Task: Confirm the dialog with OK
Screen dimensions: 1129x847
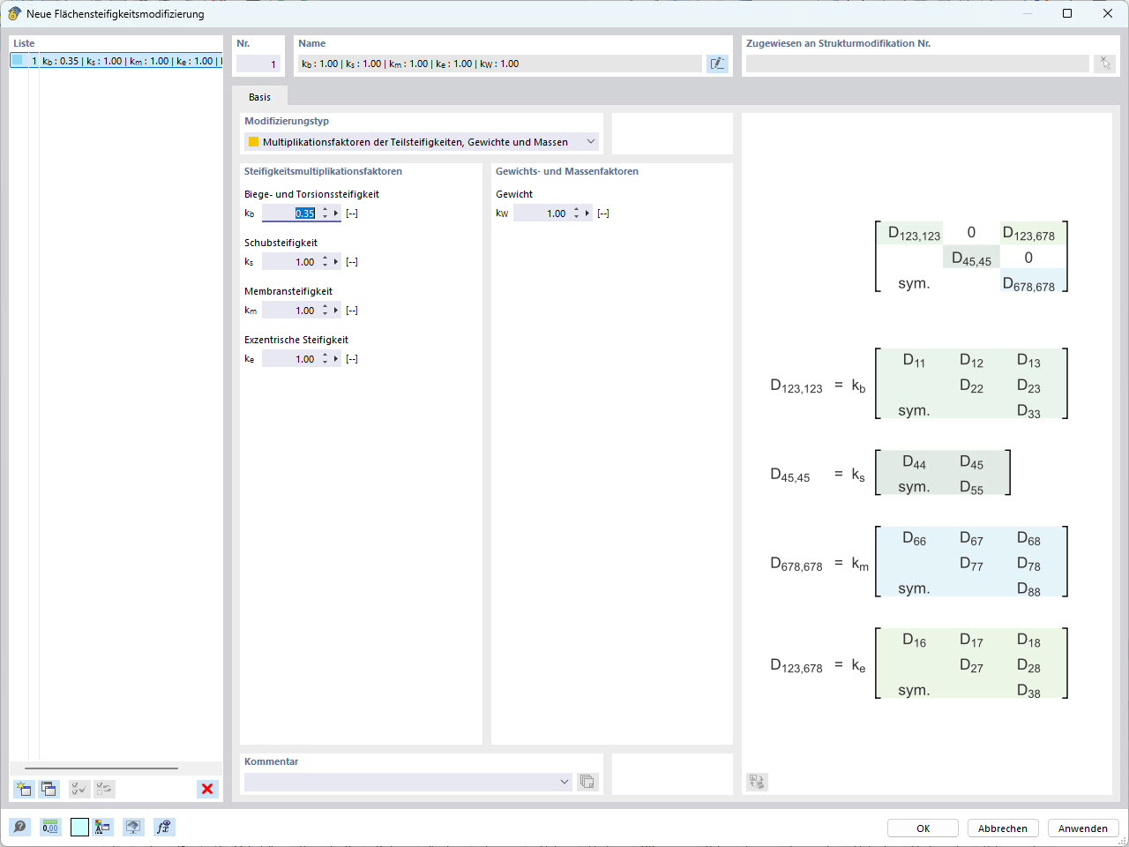Action: (922, 828)
